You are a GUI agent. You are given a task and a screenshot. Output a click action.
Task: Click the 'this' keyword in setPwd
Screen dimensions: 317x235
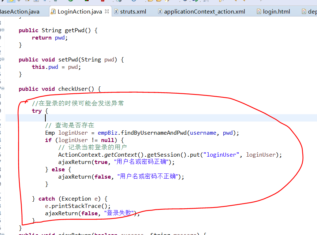click(x=38, y=67)
